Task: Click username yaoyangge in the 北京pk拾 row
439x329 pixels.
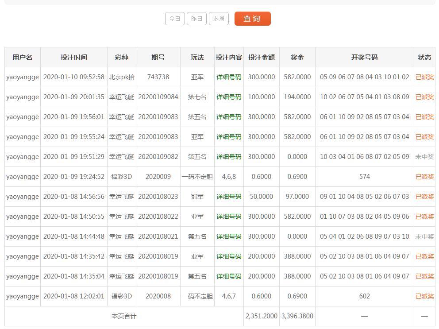Action: click(x=23, y=77)
